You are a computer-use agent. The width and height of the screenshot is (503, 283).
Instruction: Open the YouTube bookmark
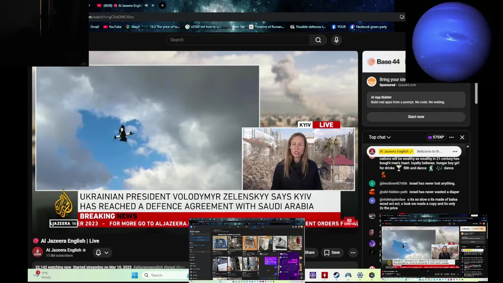coord(112,27)
